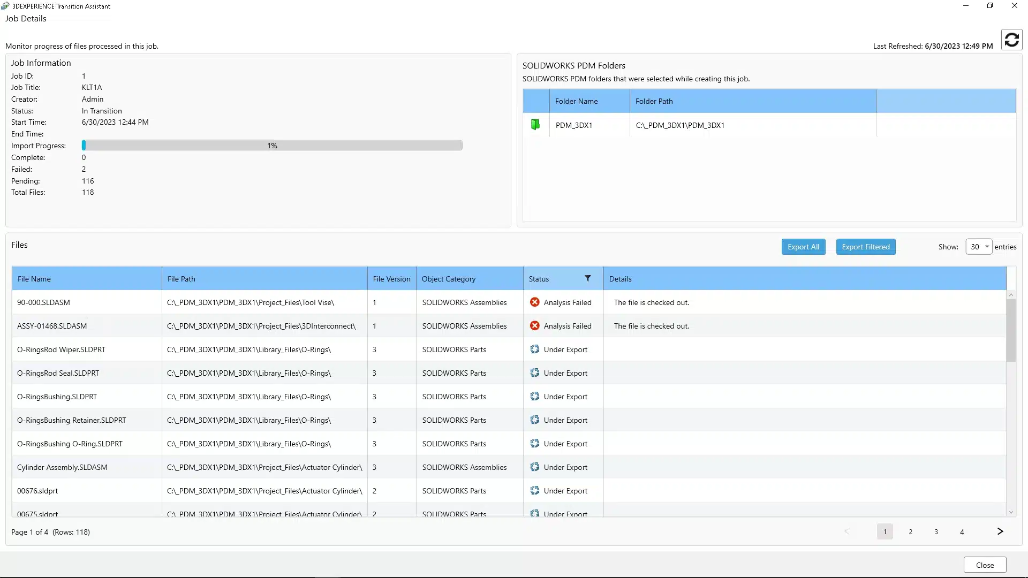Click the Analysis Failed error icon for 90-000.SLDASM
The image size is (1028, 578).
[x=535, y=302]
